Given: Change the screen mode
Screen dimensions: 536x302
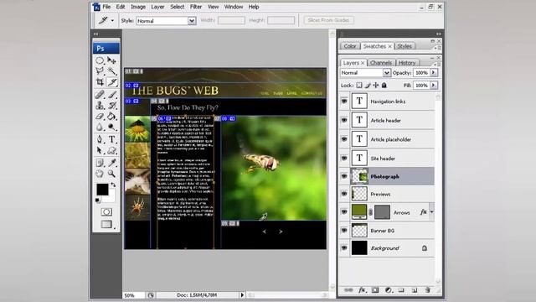Looking at the screenshot, I should [x=106, y=224].
